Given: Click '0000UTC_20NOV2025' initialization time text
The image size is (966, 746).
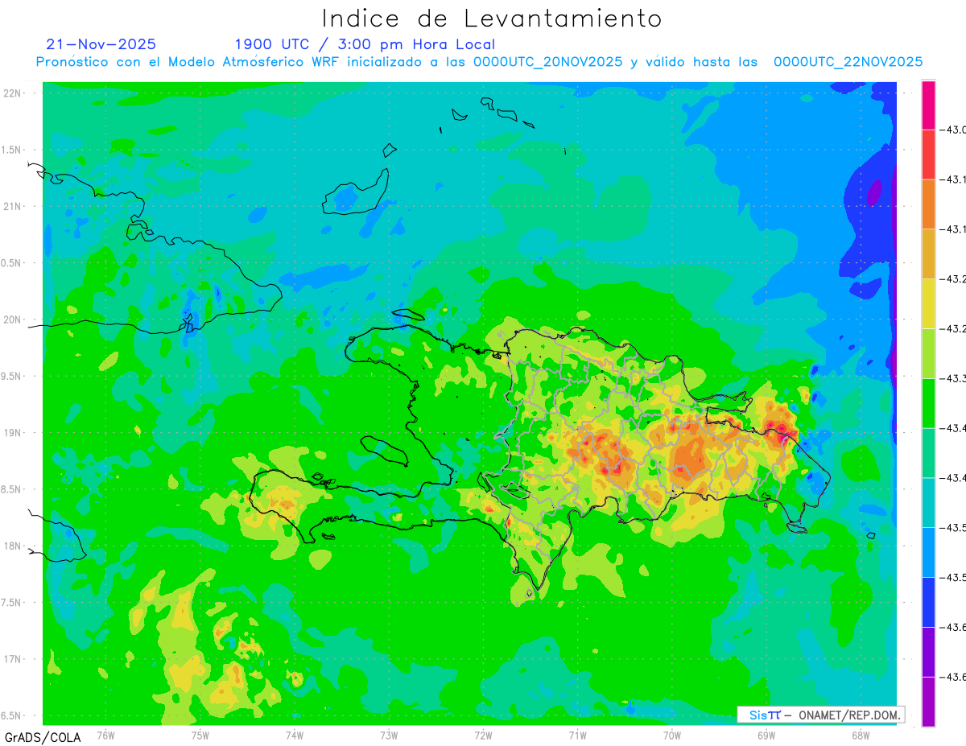Looking at the screenshot, I should click(547, 62).
